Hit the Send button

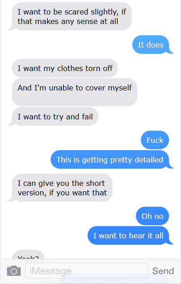[x=163, y=271]
